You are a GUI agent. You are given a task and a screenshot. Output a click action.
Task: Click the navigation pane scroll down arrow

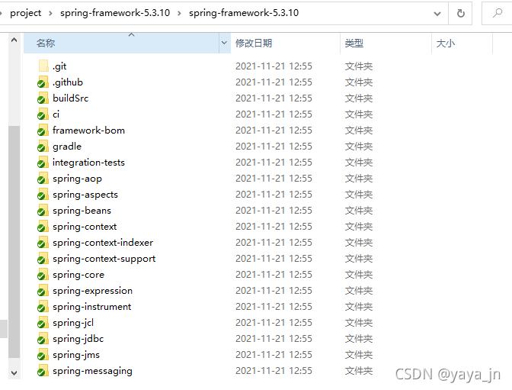coord(14,372)
